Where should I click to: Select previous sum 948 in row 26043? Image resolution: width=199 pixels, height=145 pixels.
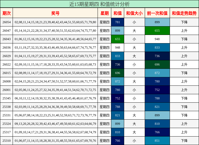pos(157,39)
